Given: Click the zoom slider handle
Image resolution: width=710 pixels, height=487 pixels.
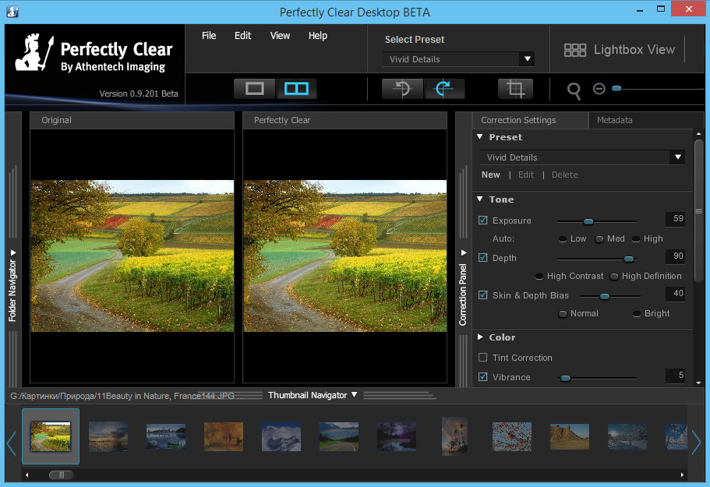Looking at the screenshot, I should 616,89.
